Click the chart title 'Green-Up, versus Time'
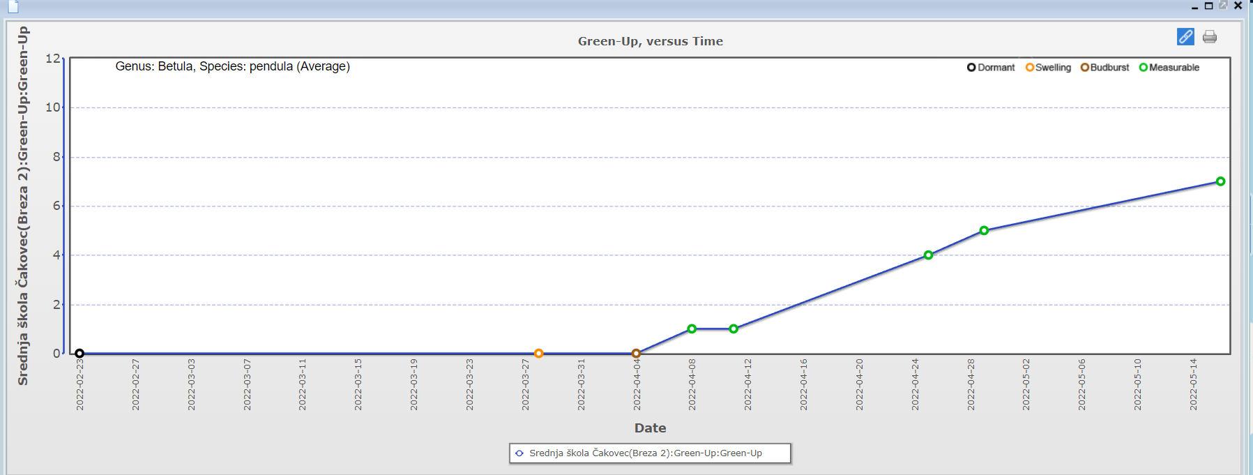1253x475 pixels. pos(650,41)
